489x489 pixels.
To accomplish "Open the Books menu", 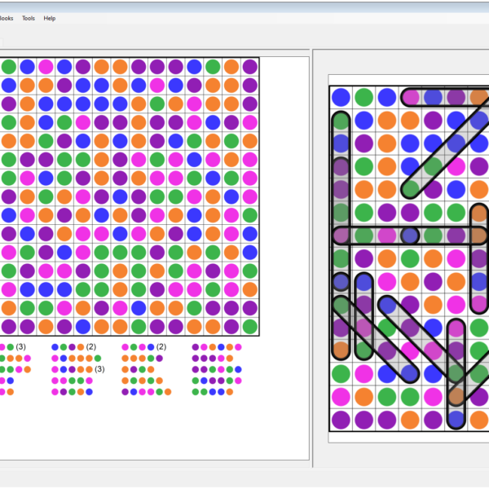I will 6,18.
